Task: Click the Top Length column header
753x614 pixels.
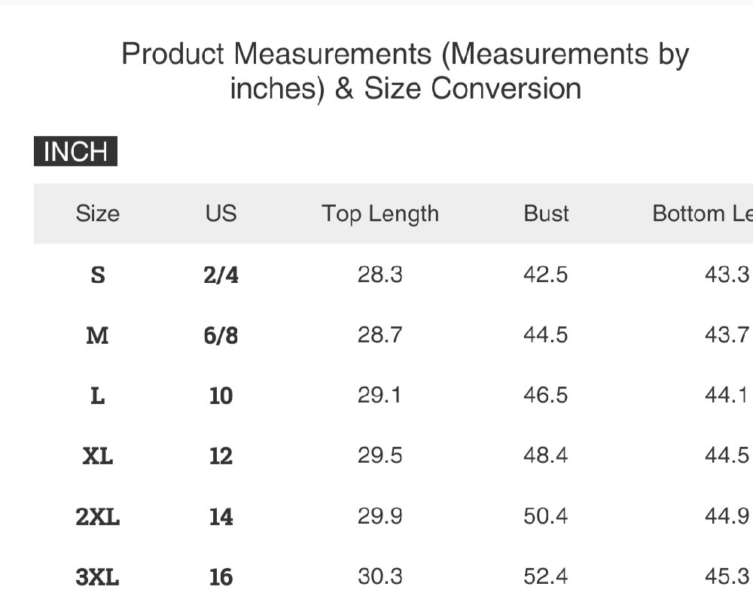Action: 380,214
